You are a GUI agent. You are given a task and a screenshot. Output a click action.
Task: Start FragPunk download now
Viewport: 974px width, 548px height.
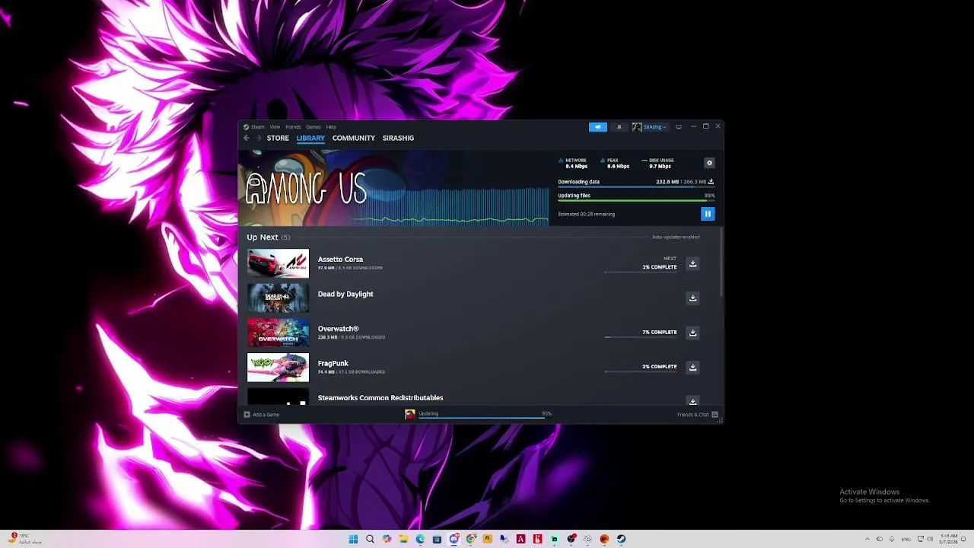click(692, 367)
